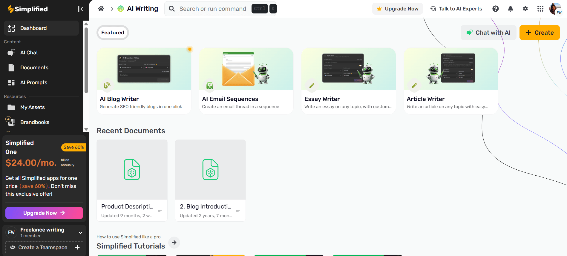567x256 pixels.
Task: Click the $24.00/mo. price text
Action: point(31,163)
